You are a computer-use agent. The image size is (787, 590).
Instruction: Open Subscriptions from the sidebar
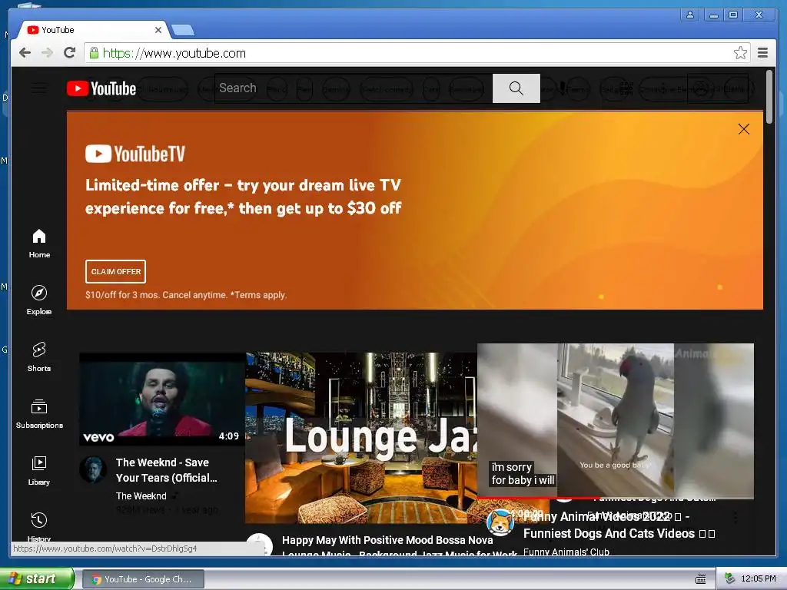point(39,414)
